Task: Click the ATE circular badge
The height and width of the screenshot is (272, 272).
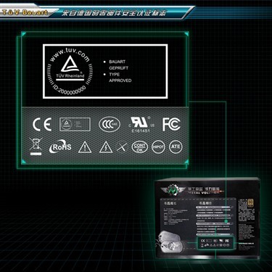Action: coord(176,147)
